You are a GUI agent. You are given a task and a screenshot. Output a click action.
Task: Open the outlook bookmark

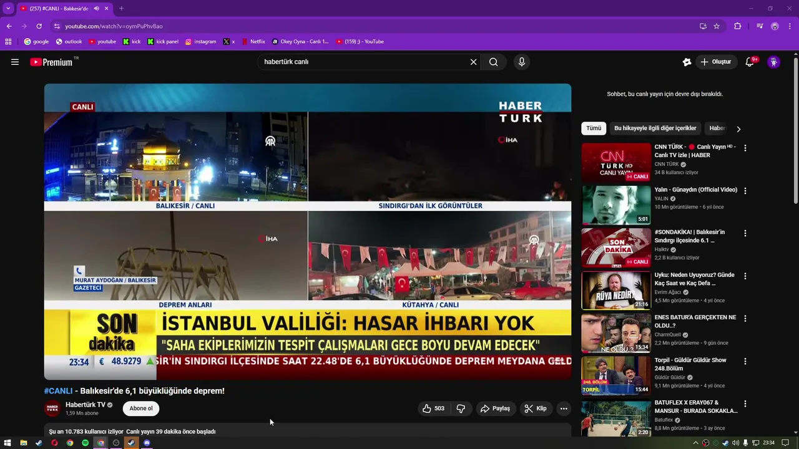[x=69, y=42]
